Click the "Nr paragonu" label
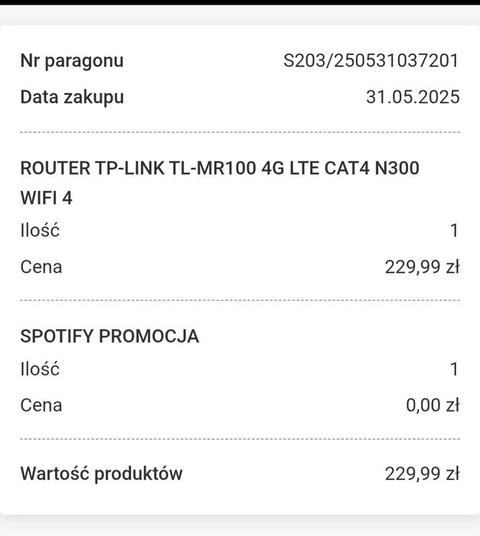The image size is (480, 536). pyautogui.click(x=72, y=60)
